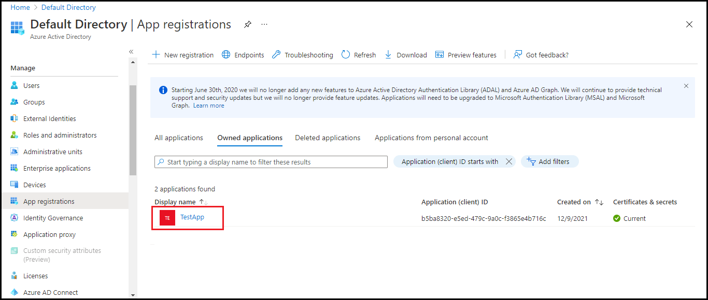Switch to All applications tab
Image resolution: width=708 pixels, height=300 pixels.
(x=179, y=138)
